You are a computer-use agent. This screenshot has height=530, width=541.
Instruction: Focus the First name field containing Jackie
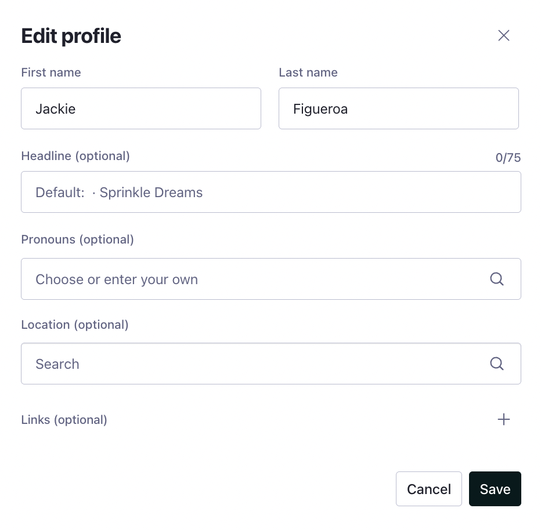[x=141, y=108]
